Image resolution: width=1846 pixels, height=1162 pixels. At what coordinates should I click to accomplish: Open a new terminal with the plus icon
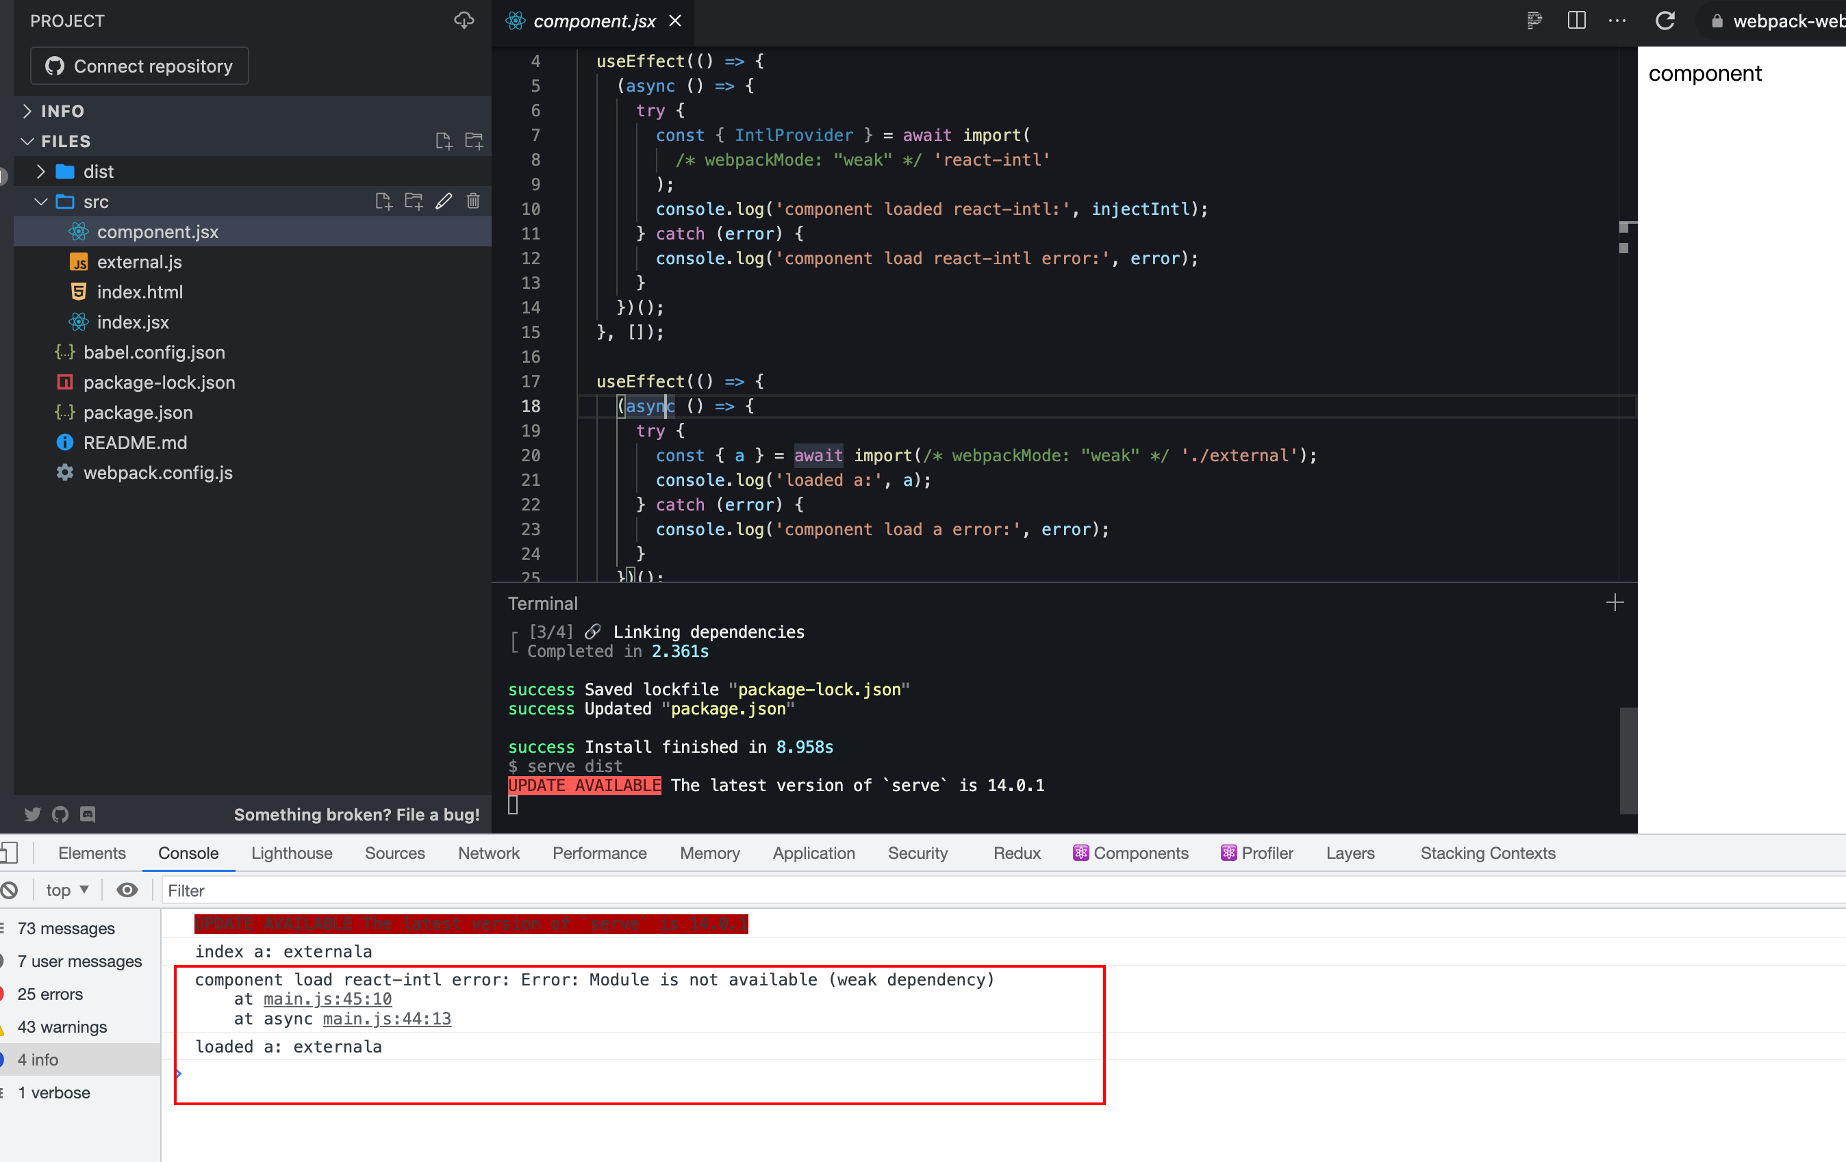pyautogui.click(x=1615, y=603)
